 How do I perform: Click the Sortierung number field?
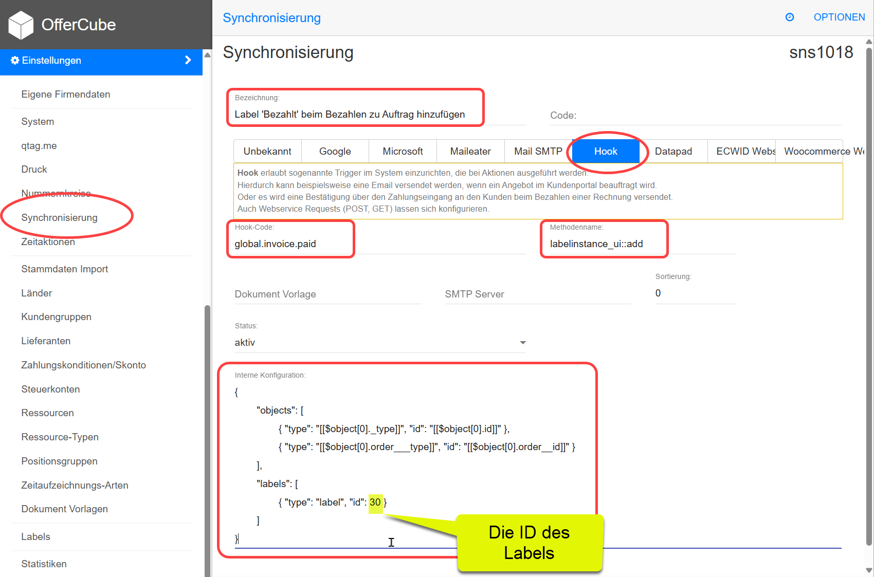pyautogui.click(x=696, y=293)
